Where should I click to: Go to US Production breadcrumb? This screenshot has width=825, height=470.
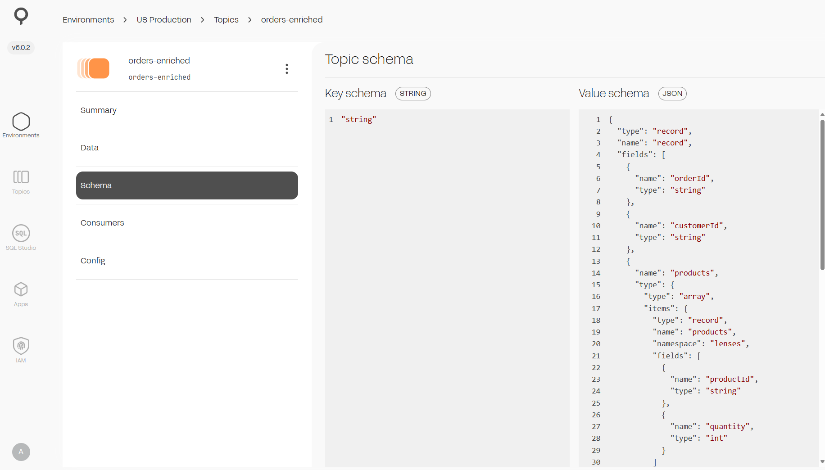pyautogui.click(x=164, y=20)
